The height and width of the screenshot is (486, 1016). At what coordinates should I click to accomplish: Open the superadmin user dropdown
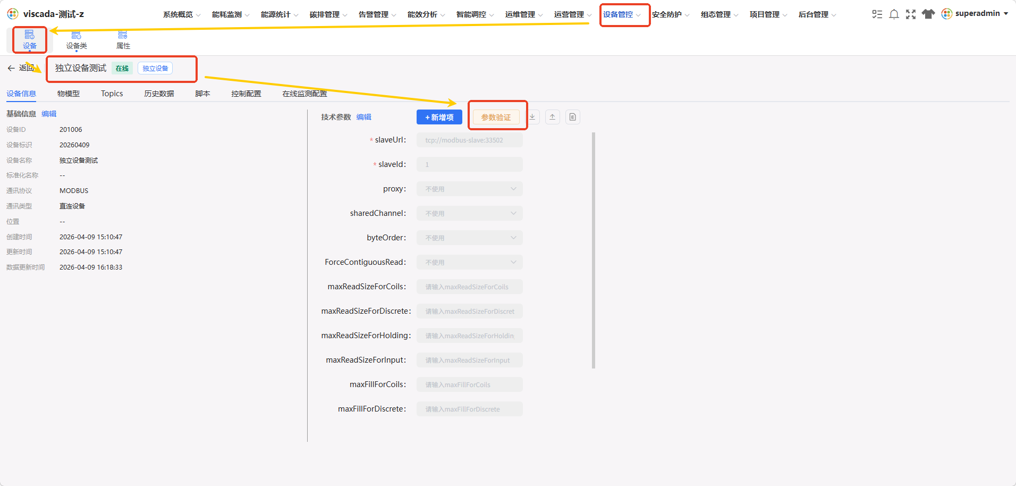(981, 13)
